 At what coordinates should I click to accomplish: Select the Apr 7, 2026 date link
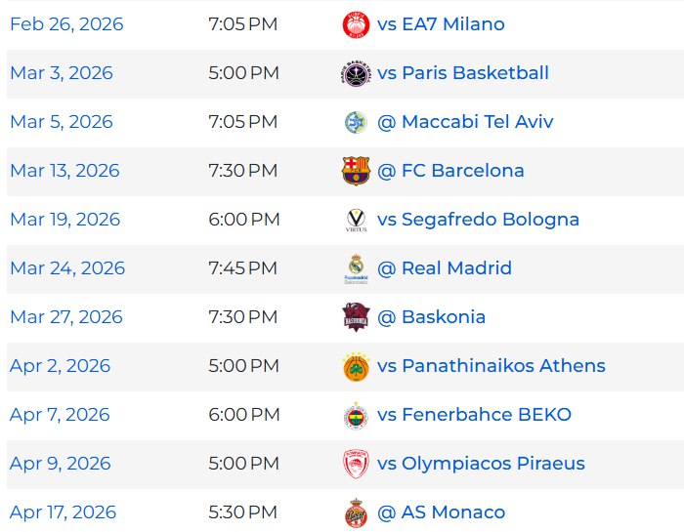tap(61, 415)
